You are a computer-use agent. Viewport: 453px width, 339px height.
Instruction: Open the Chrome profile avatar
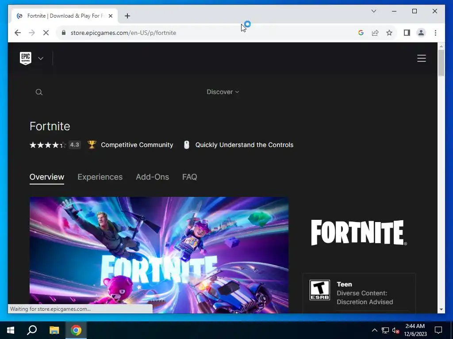click(x=421, y=33)
